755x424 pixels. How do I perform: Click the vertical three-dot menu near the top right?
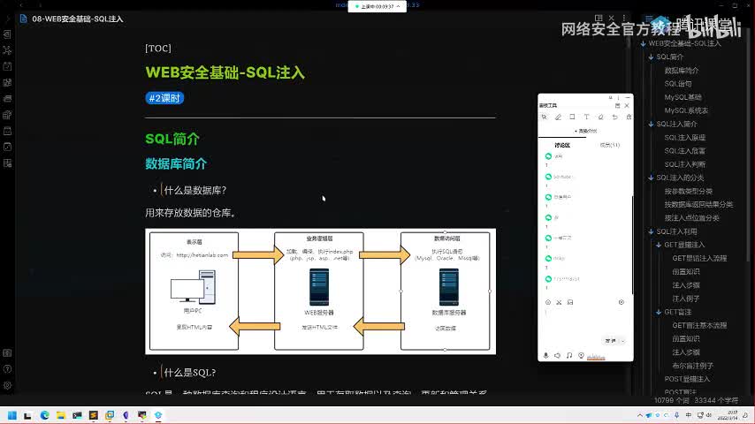tap(624, 18)
